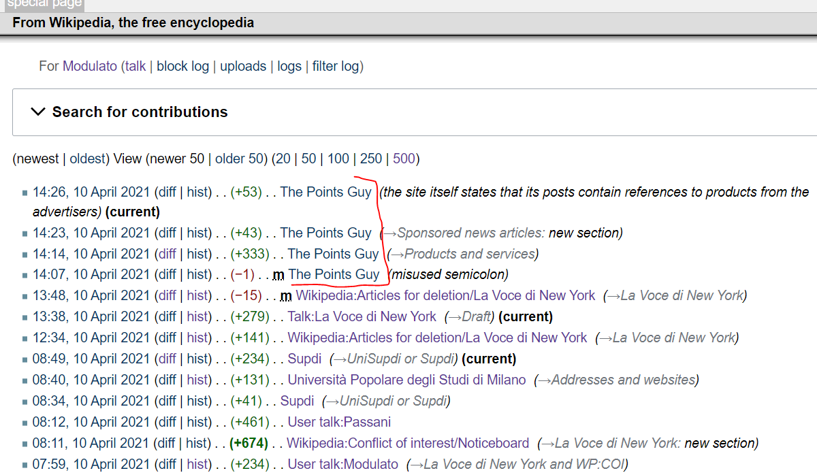Select the 14:26, 10 April 2021 timestamp

pyautogui.click(x=91, y=192)
